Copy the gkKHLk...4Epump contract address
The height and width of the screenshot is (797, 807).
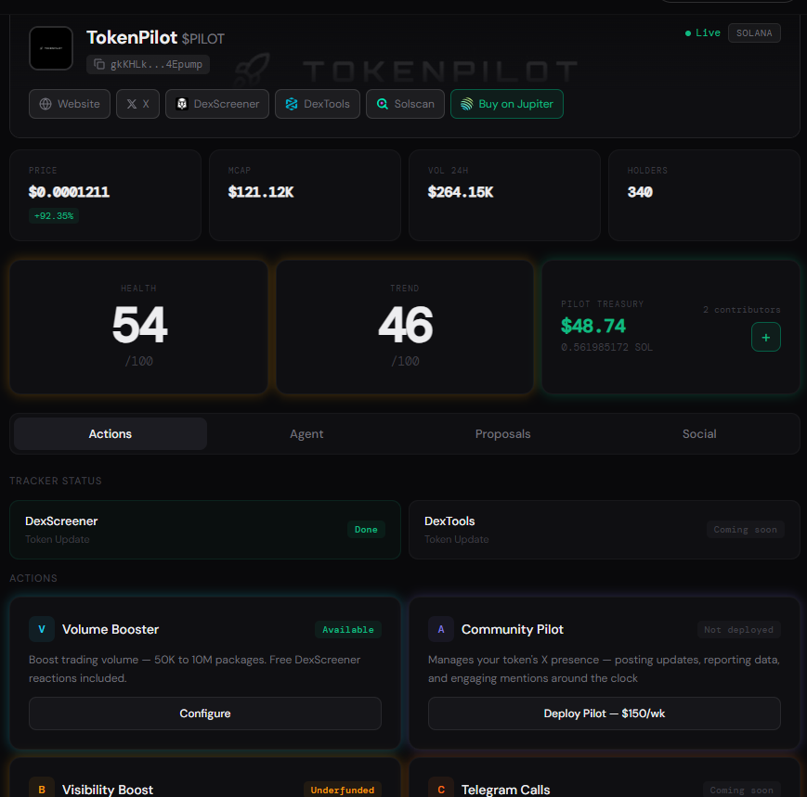149,64
